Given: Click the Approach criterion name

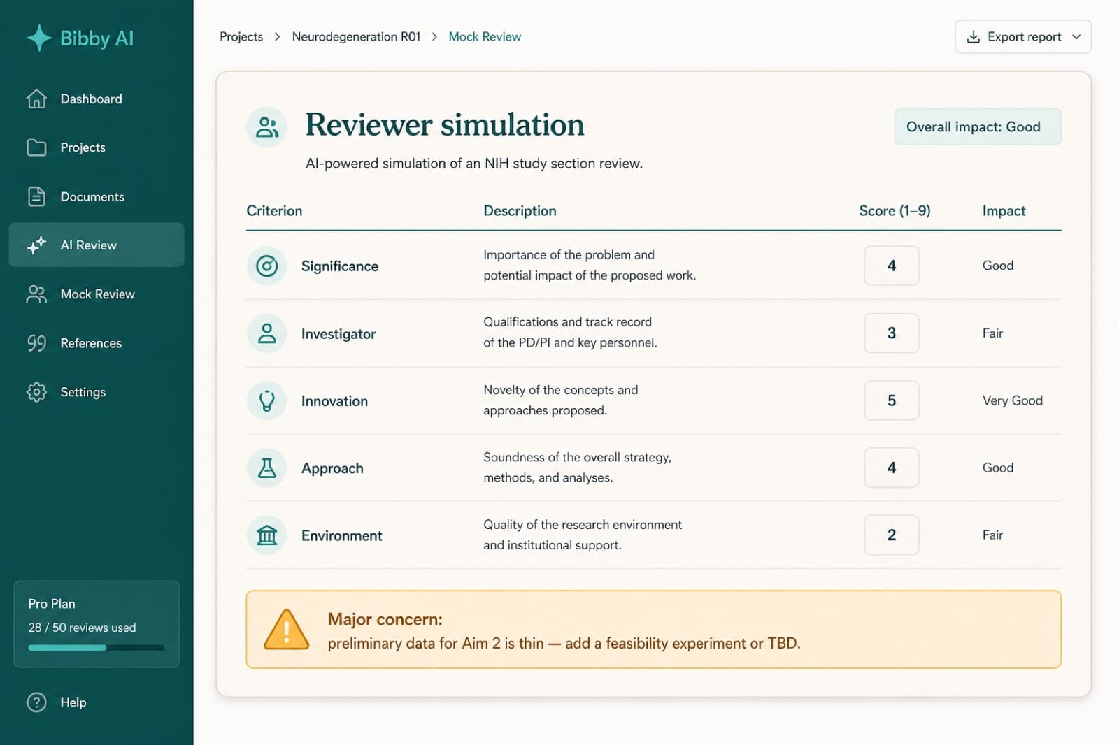Looking at the screenshot, I should point(332,468).
